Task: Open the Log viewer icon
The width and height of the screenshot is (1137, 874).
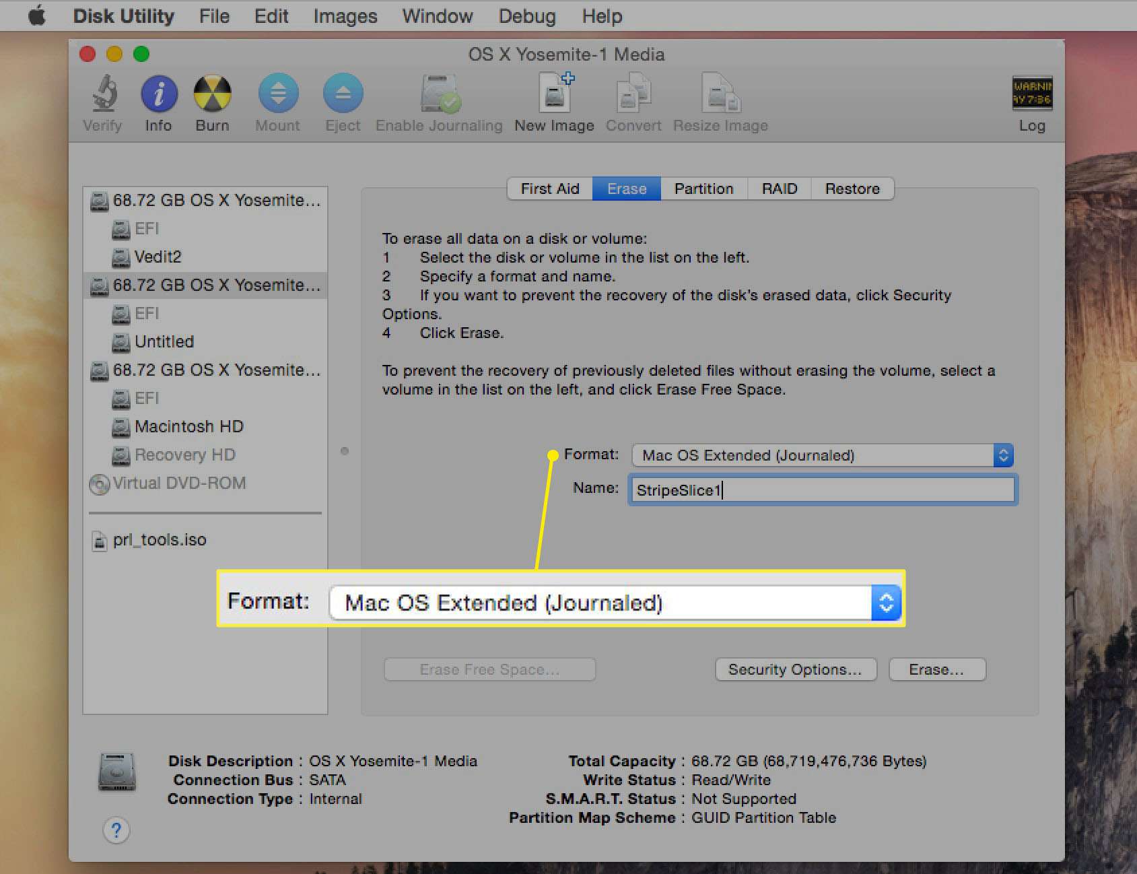Action: coord(1032,93)
